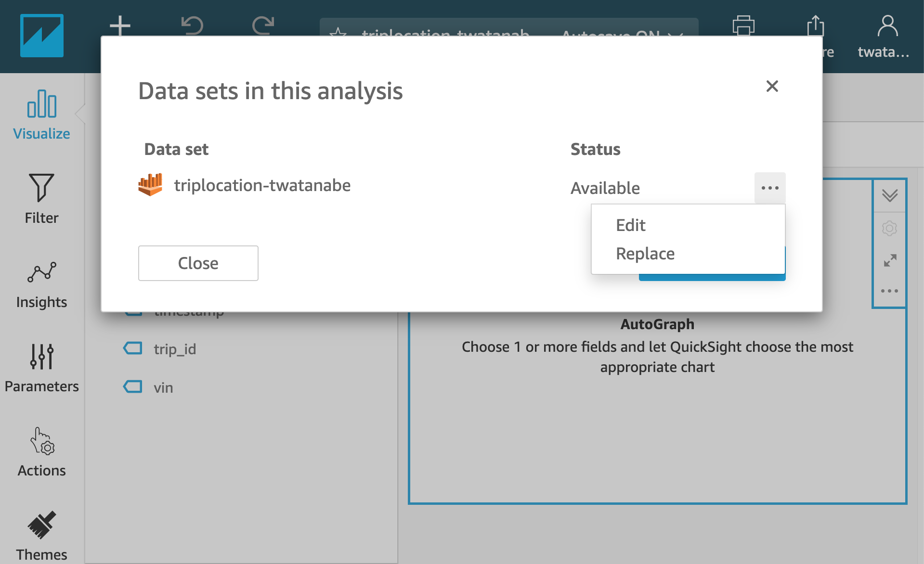Image resolution: width=924 pixels, height=564 pixels.
Task: Select the vin field
Action: click(163, 387)
